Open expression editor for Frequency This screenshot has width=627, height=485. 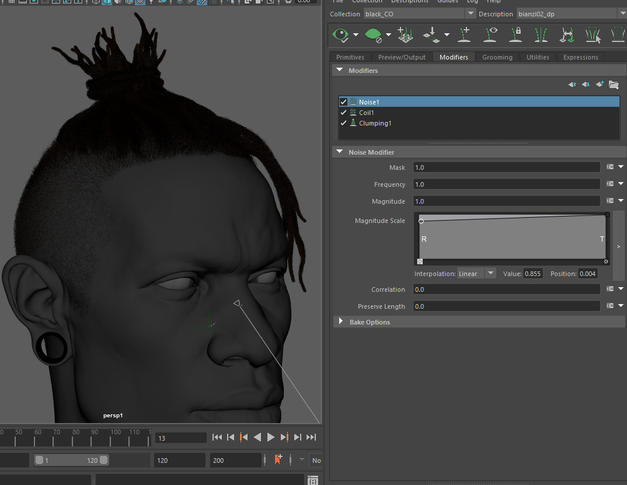coord(610,183)
